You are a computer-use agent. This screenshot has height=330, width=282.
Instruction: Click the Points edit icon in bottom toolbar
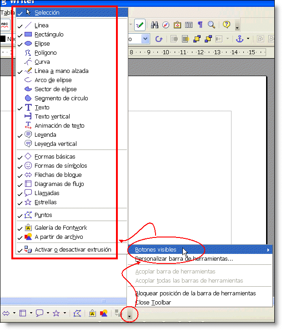pos(78,313)
